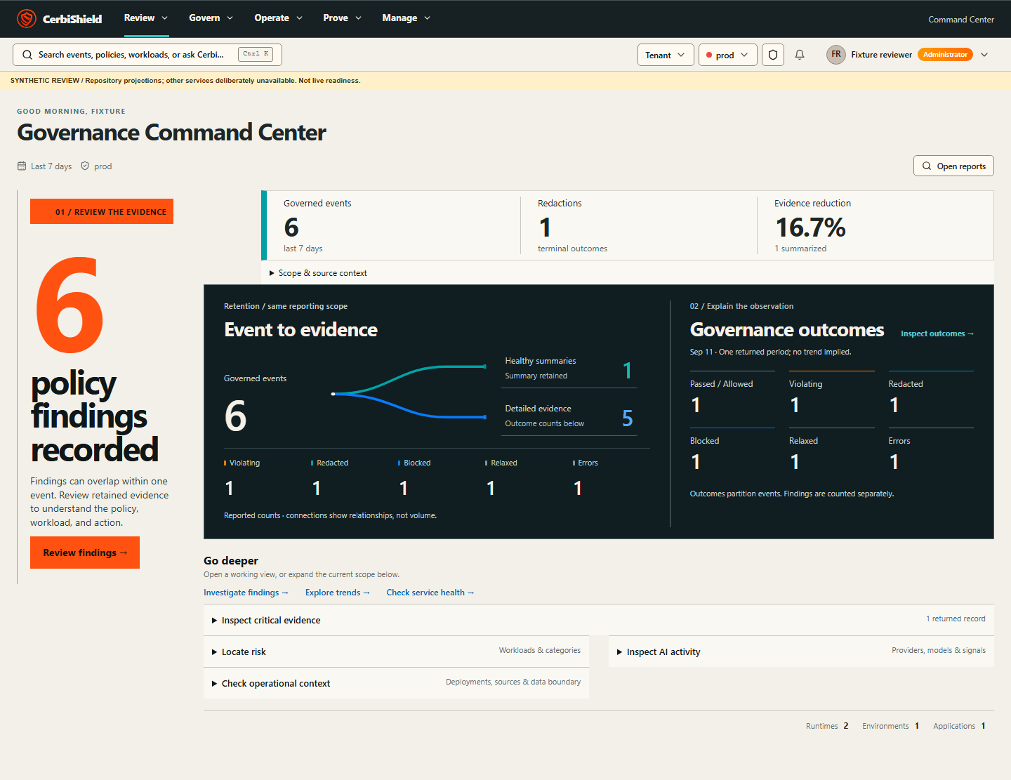Viewport: 1011px width, 780px height.
Task: Click the Environments 1 footer stat
Action: [890, 726]
